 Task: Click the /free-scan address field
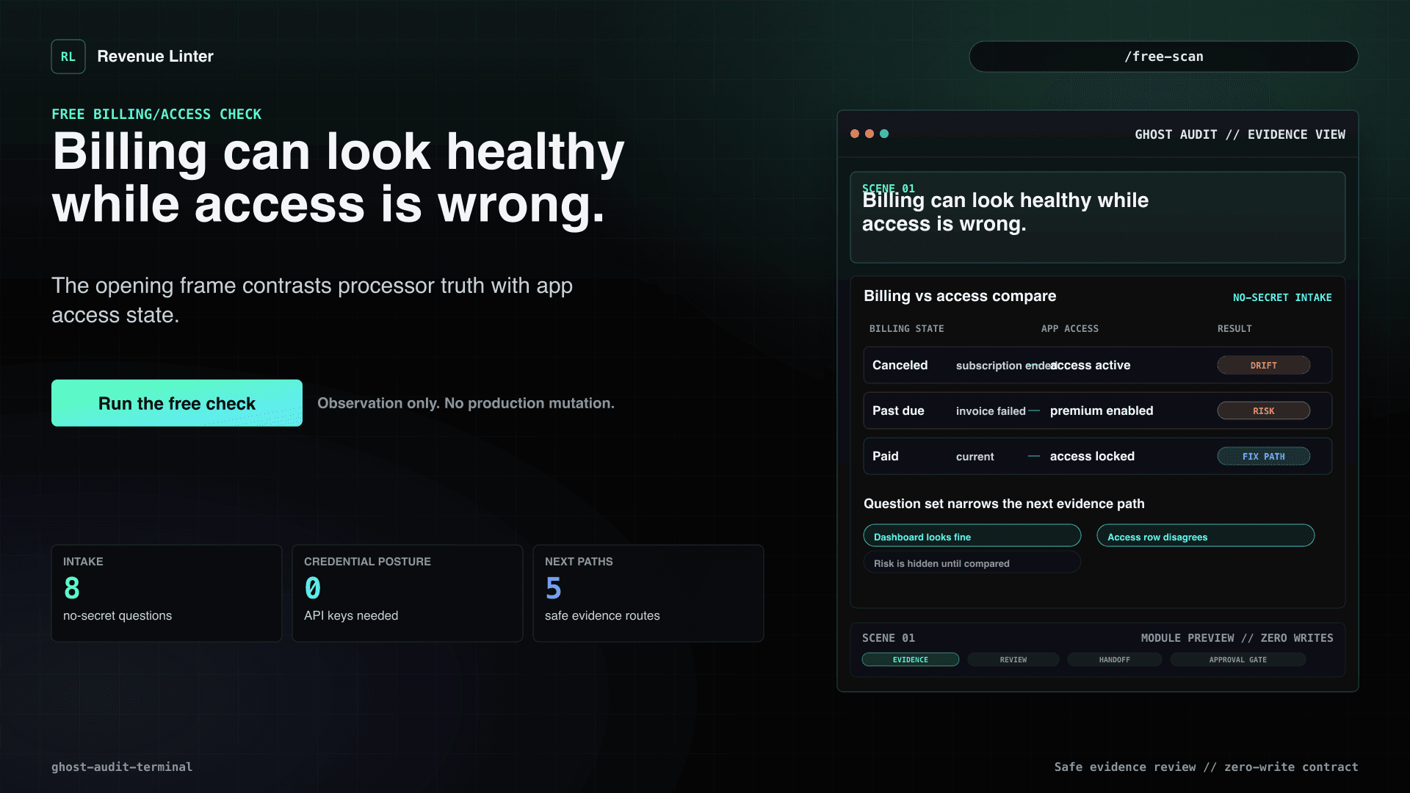point(1164,57)
